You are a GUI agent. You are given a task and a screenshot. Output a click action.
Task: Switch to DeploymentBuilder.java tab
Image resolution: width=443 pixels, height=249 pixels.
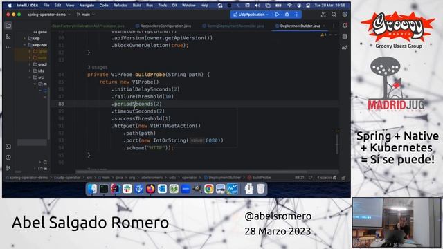tap(300, 26)
